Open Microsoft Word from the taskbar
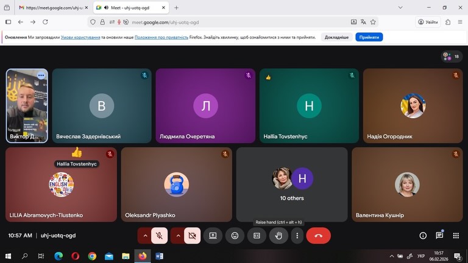This screenshot has height=263, width=468. click(x=159, y=256)
